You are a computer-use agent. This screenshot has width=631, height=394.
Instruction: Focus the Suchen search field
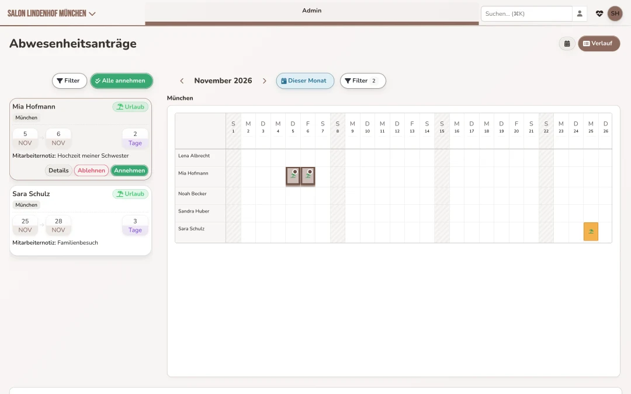click(526, 13)
